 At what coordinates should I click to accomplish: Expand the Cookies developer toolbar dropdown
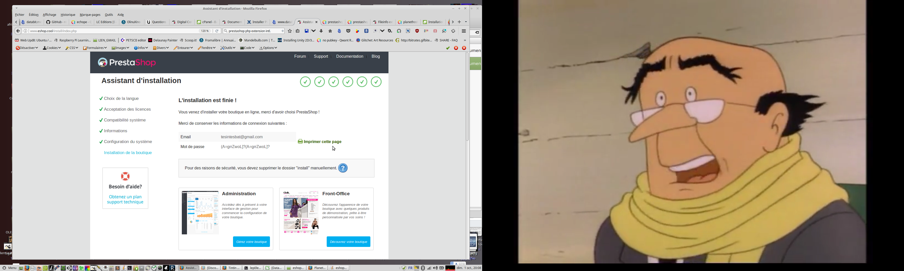[52, 48]
